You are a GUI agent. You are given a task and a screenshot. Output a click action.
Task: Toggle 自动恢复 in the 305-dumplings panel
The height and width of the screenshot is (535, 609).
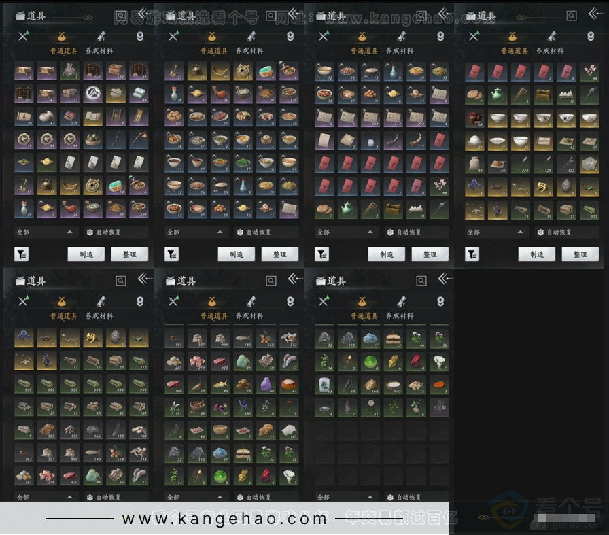(267, 232)
